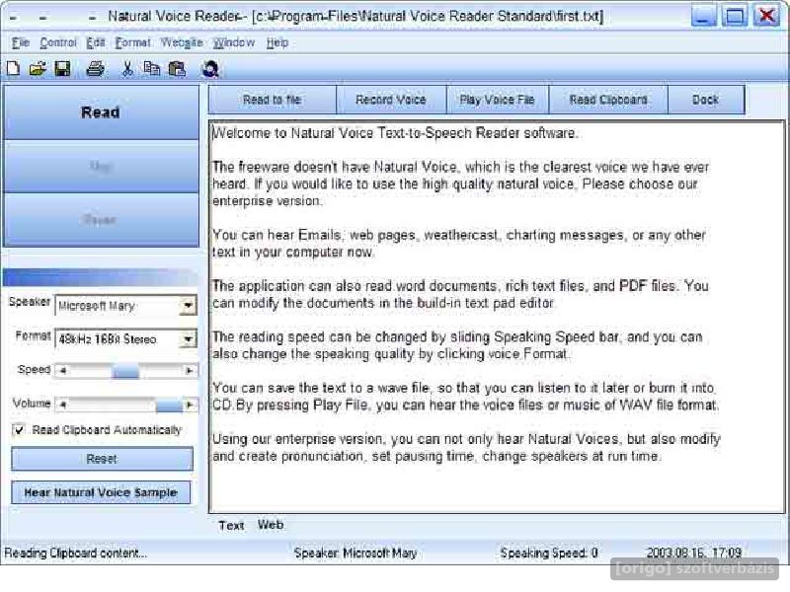The width and height of the screenshot is (790, 592).
Task: Click the "Speed" label beside the slider
Action: coord(34,369)
